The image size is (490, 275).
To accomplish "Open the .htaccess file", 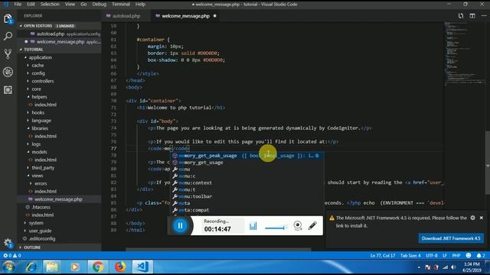I will [41, 207].
